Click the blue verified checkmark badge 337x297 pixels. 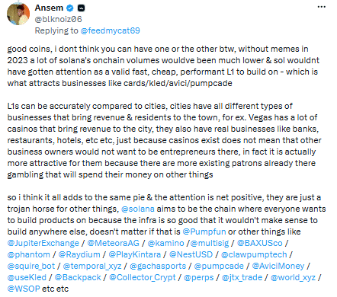point(70,8)
